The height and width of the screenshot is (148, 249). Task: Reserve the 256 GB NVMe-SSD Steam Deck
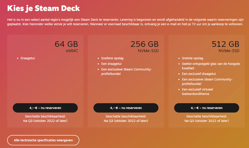tap(126, 108)
